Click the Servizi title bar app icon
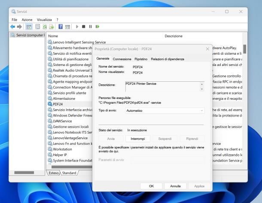 (x=13, y=12)
